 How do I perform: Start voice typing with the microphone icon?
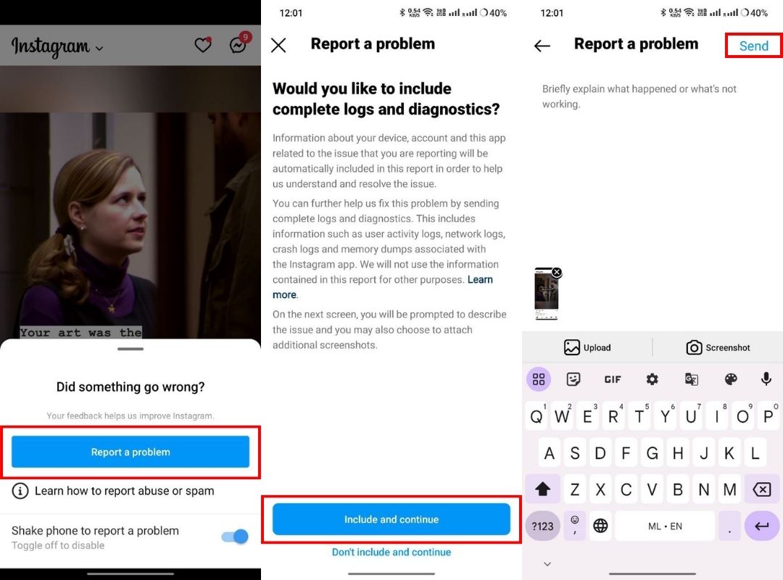pos(766,378)
